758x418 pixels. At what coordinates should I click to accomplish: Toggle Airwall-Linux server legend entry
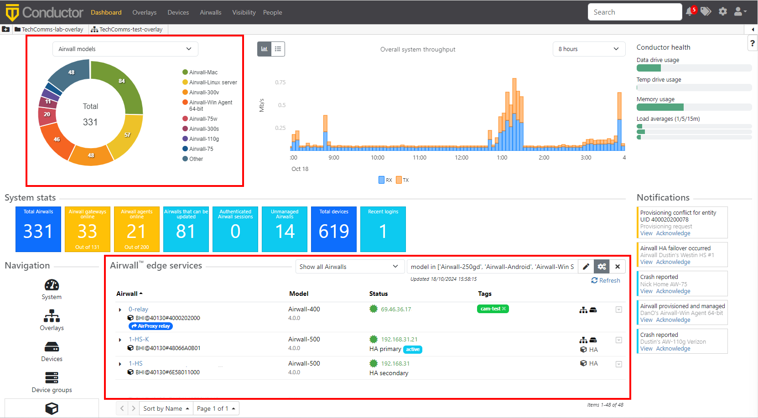click(x=210, y=82)
